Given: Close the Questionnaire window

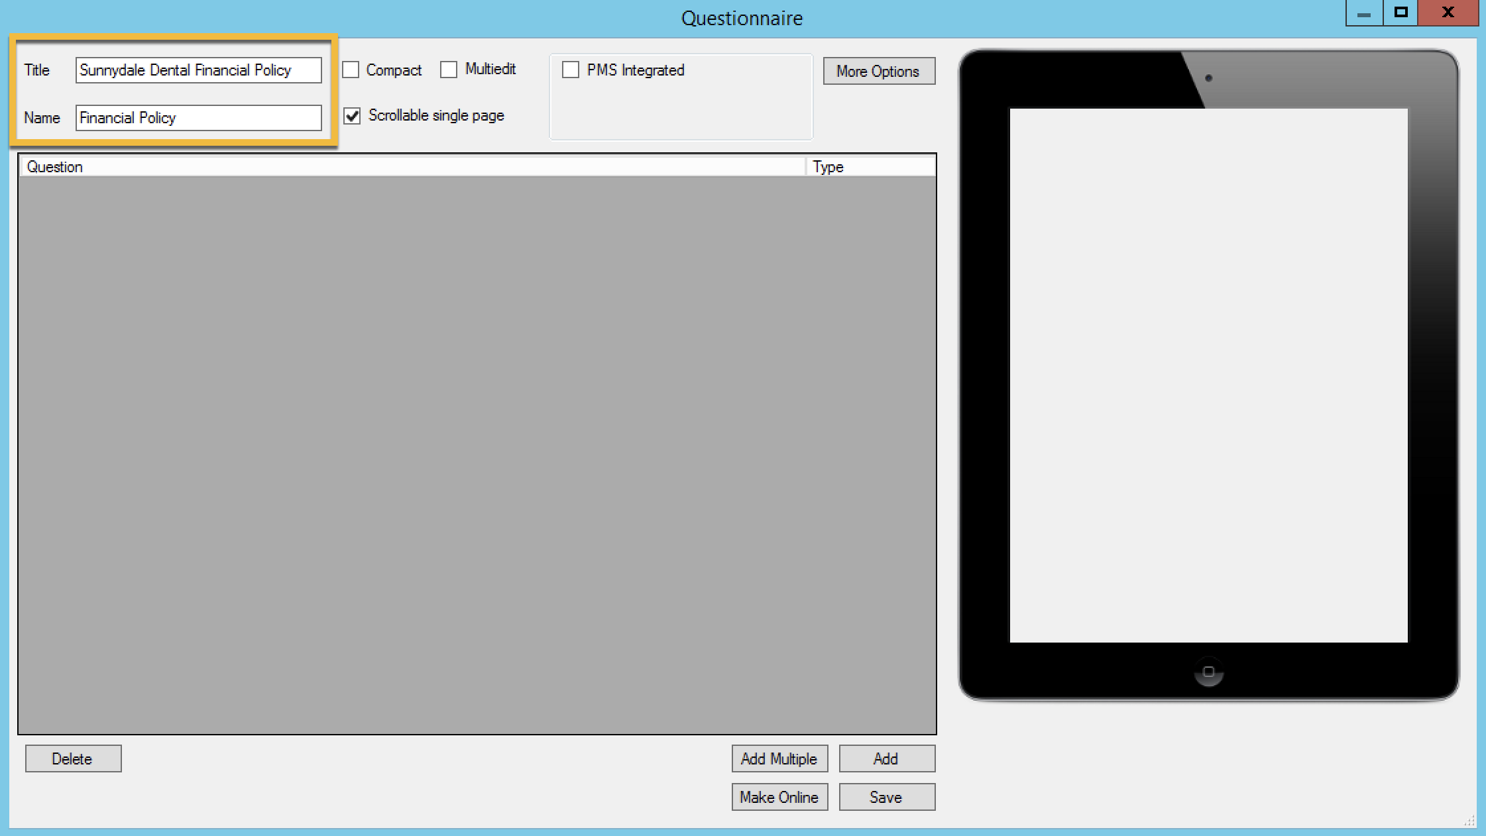Looking at the screenshot, I should pos(1448,13).
